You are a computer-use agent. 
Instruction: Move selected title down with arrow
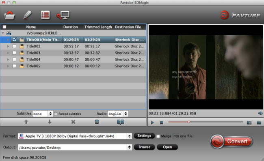coord(50,122)
